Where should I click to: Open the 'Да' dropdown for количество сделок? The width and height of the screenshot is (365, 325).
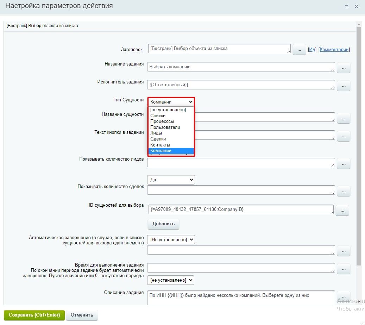tap(171, 180)
